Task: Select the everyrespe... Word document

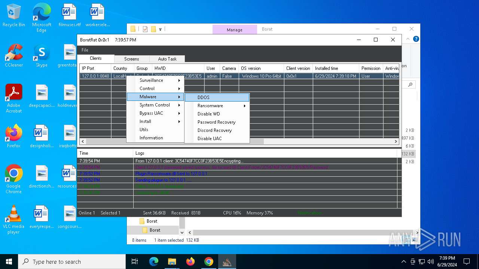Action: [42, 217]
